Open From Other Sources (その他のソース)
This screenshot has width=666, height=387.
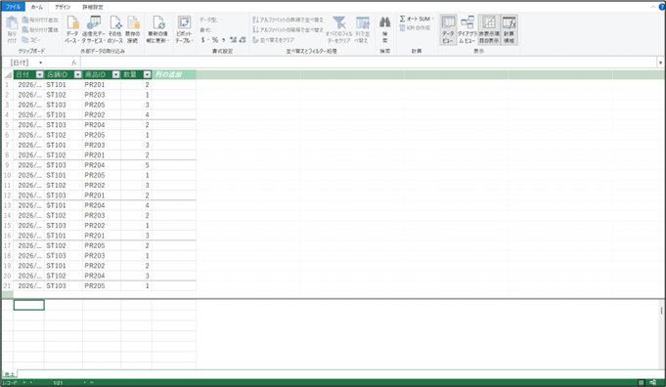pos(115,29)
